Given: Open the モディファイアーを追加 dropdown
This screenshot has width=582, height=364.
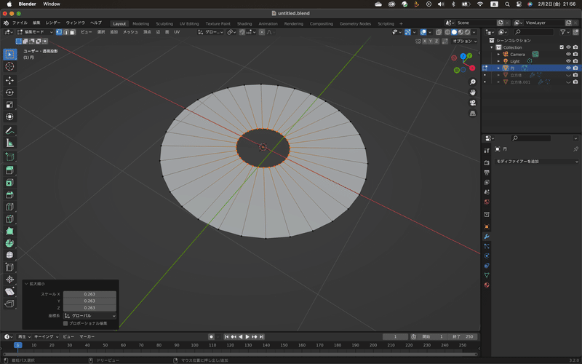Looking at the screenshot, I should click(537, 162).
